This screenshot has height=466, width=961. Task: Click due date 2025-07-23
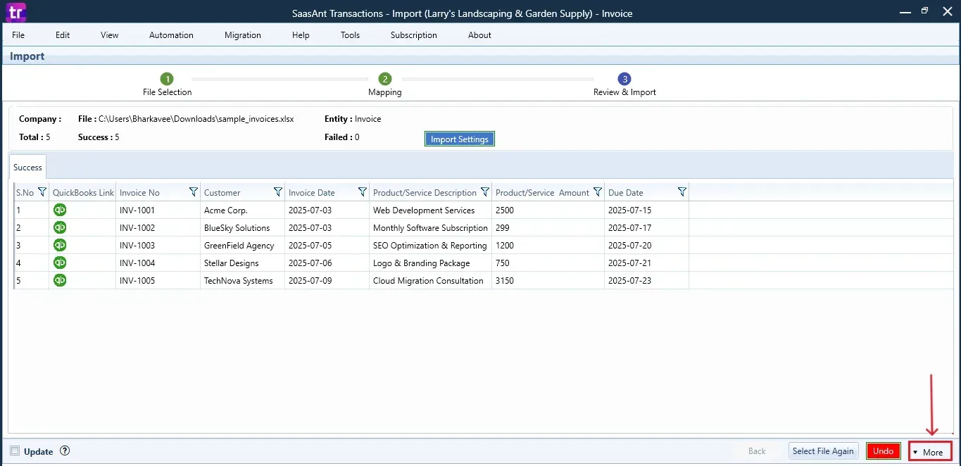point(646,280)
